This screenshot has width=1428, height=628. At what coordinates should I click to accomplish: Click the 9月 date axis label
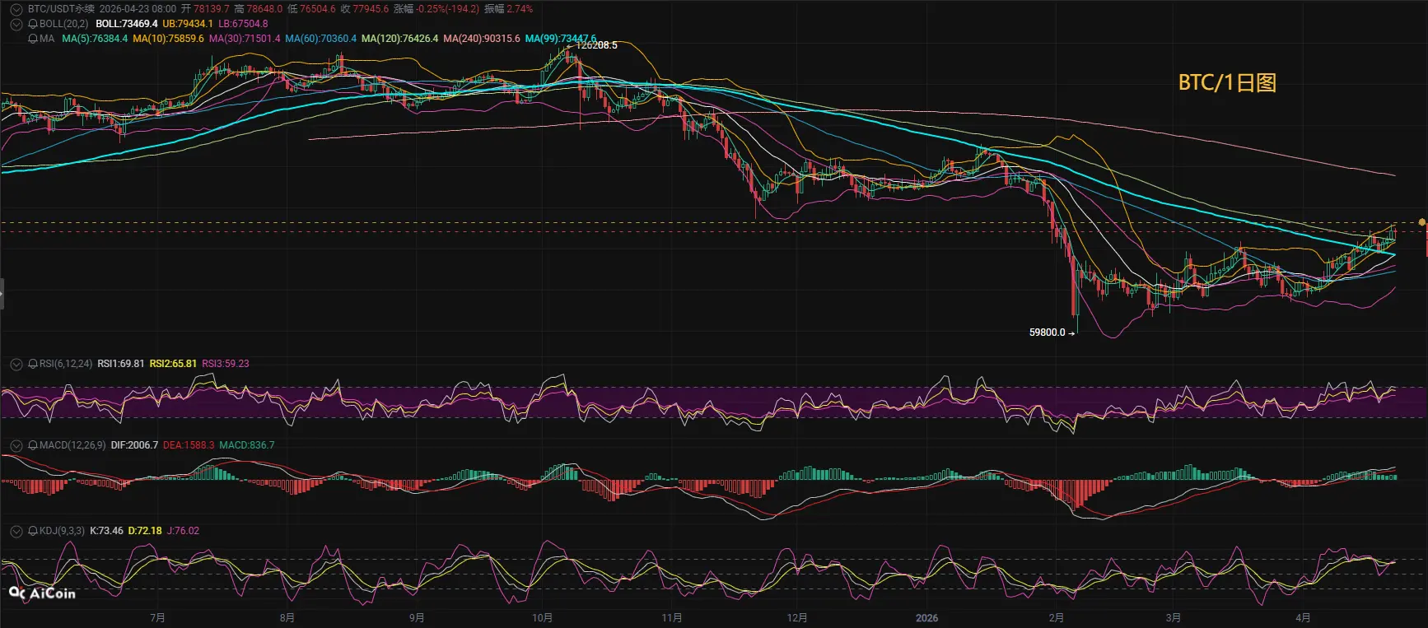pyautogui.click(x=417, y=618)
